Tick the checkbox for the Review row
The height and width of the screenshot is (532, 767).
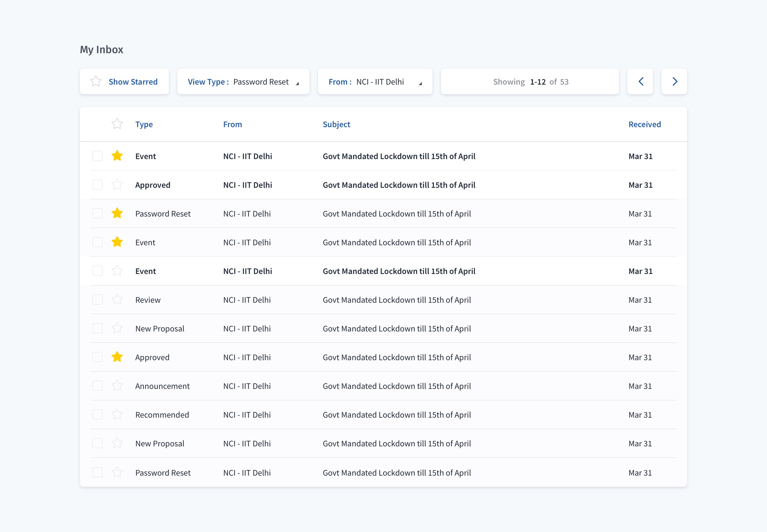[97, 300]
